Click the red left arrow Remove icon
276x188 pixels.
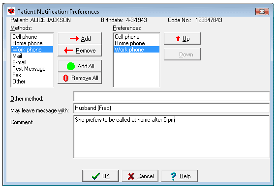point(68,51)
